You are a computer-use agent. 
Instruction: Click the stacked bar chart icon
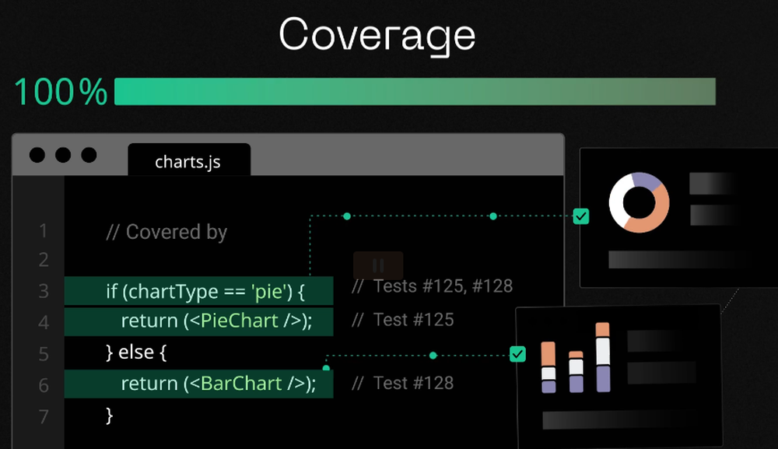pyautogui.click(x=576, y=358)
